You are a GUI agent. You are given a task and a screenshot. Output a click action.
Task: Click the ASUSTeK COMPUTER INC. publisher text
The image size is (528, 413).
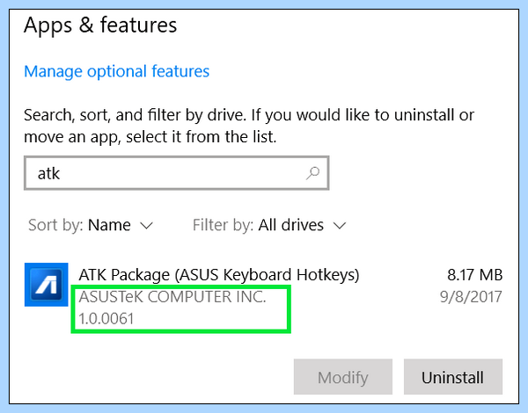[172, 297]
